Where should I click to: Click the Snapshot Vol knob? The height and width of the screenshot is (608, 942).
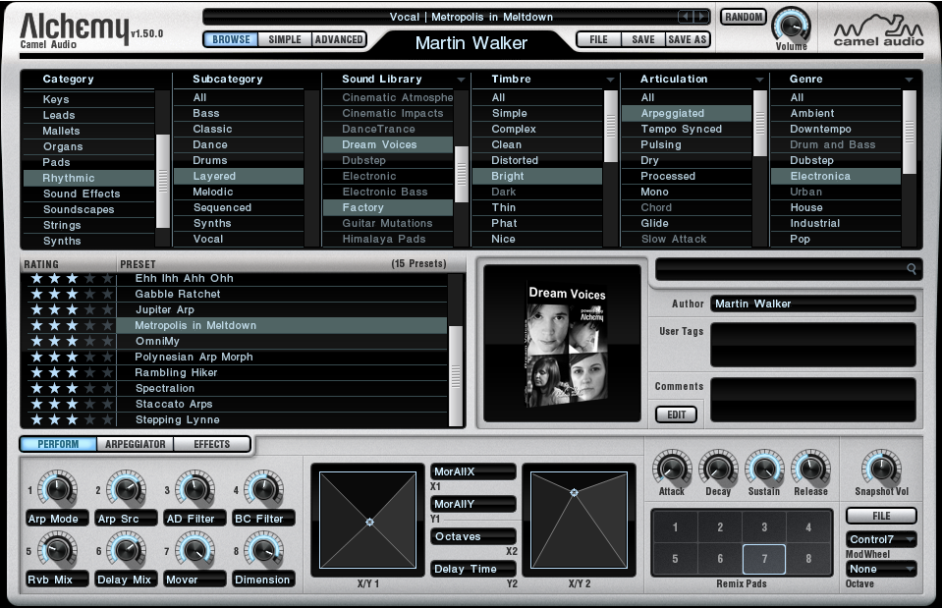pos(881,470)
